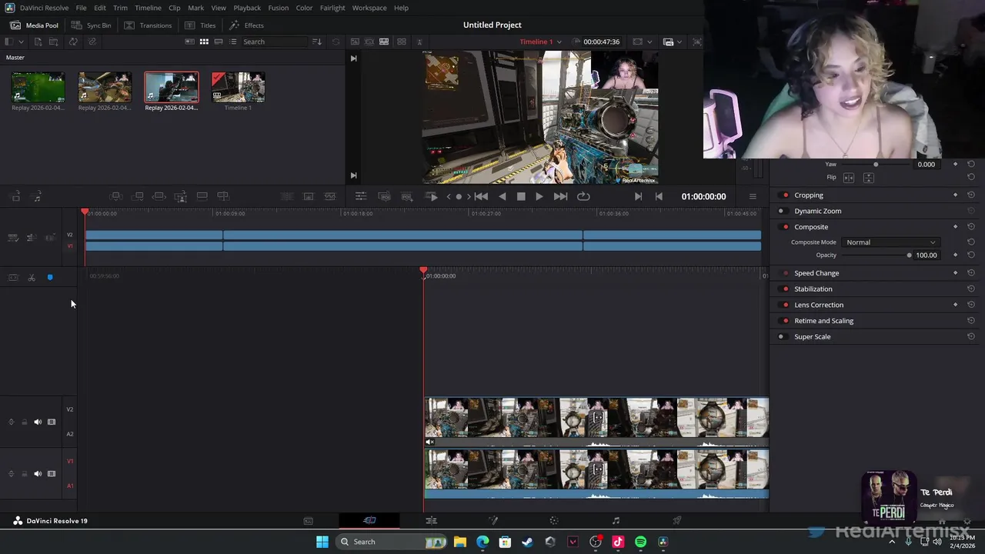The image size is (985, 554).
Task: Reset the Composite section
Action: (971, 227)
